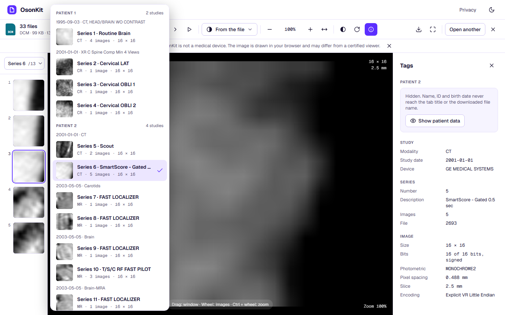
Task: Enter fullscreen mode icon
Action: coord(433,29)
